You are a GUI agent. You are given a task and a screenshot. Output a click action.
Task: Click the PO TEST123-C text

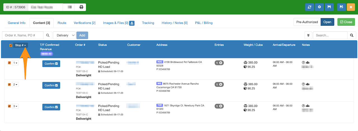[x=82, y=93]
